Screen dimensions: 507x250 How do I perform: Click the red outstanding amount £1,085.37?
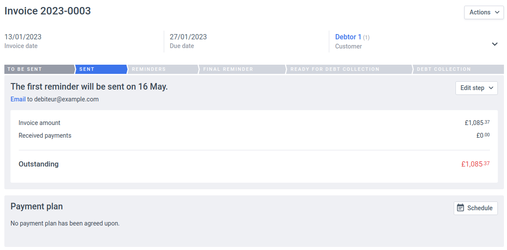tap(475, 164)
